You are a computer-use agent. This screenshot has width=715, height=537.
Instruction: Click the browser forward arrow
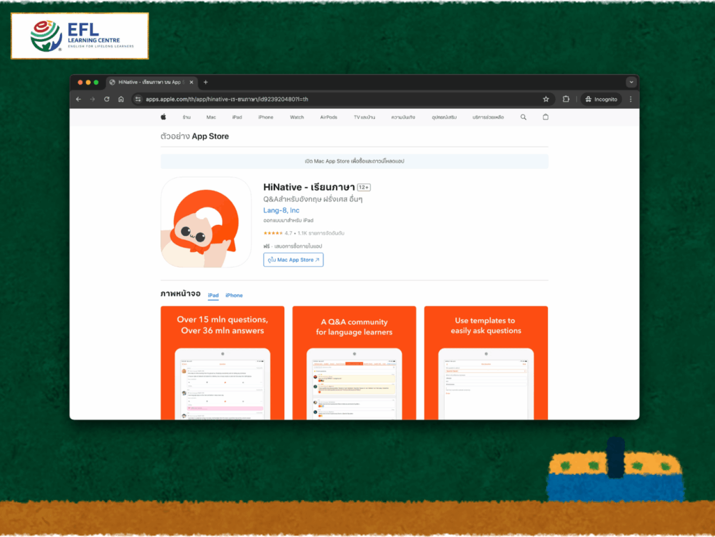pos(93,99)
